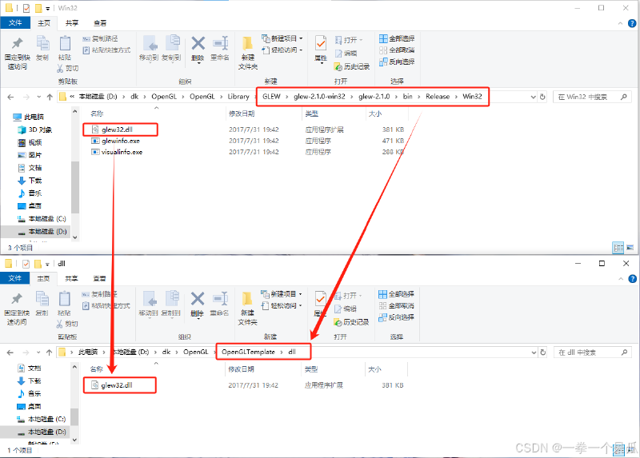Open File (文件) tab in dll window

click(x=14, y=278)
